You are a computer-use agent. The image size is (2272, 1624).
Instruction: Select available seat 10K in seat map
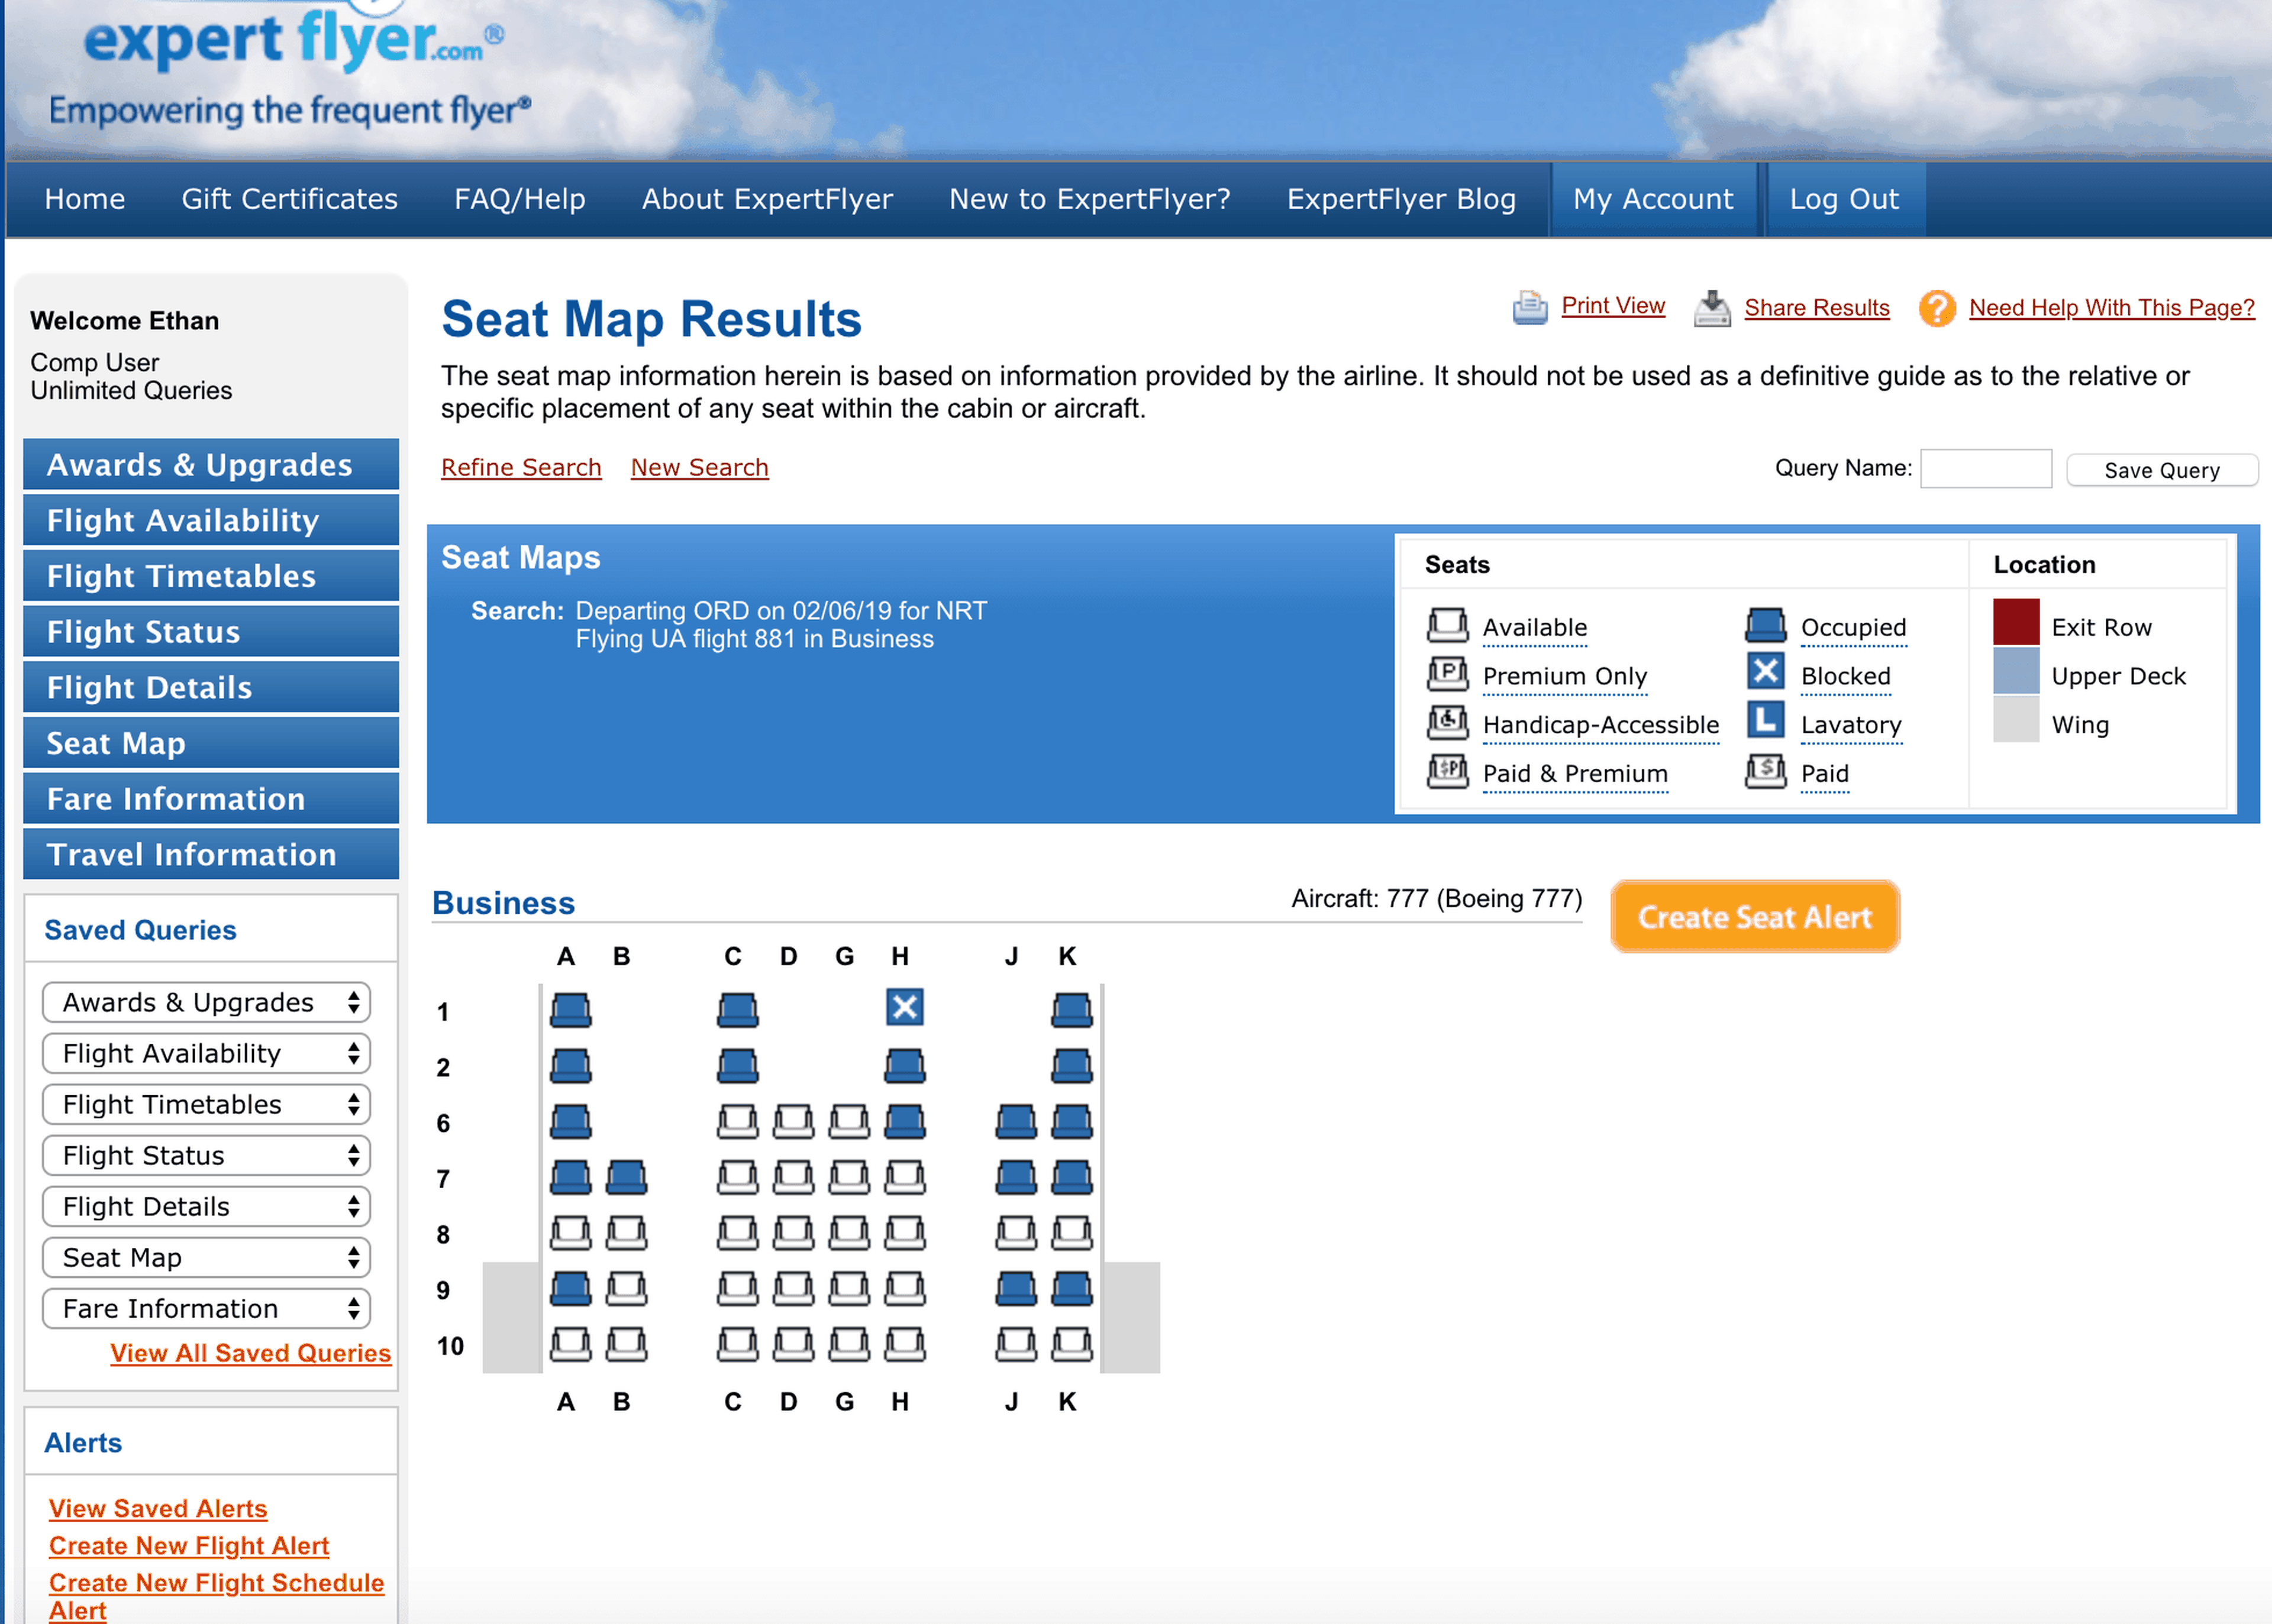(x=1072, y=1343)
